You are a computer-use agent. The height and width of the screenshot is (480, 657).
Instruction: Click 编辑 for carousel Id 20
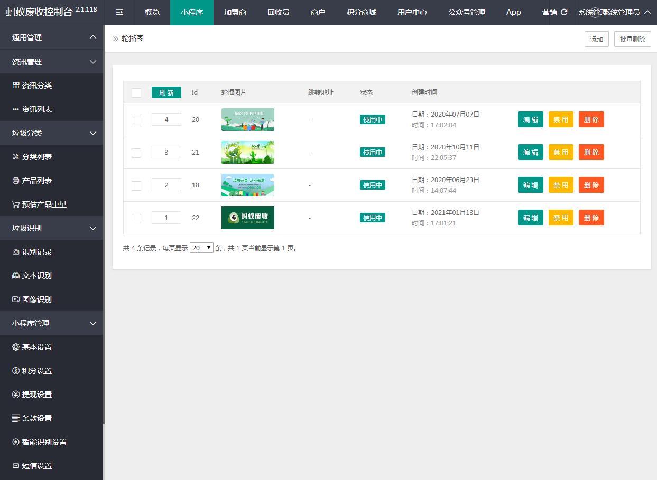tap(531, 119)
